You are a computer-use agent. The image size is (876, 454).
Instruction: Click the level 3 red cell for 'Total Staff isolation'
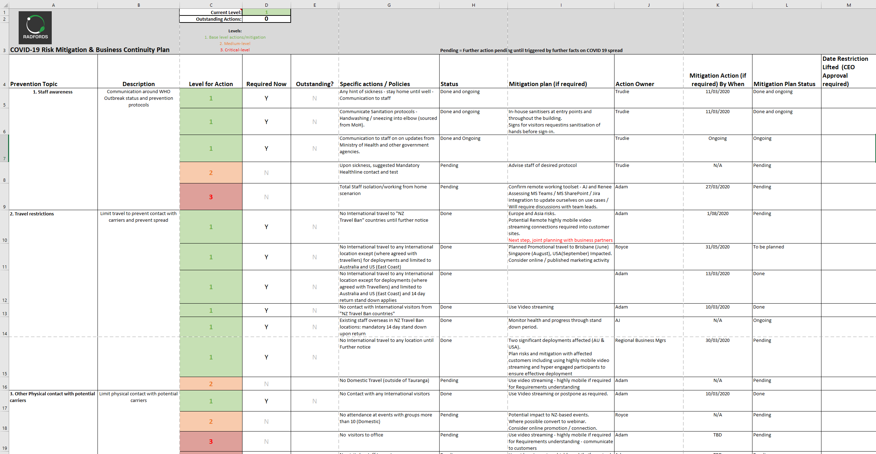211,197
